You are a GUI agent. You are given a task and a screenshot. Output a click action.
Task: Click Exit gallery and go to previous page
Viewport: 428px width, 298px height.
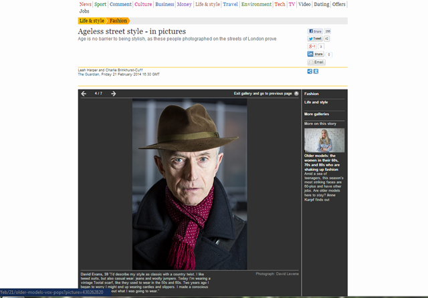click(263, 94)
